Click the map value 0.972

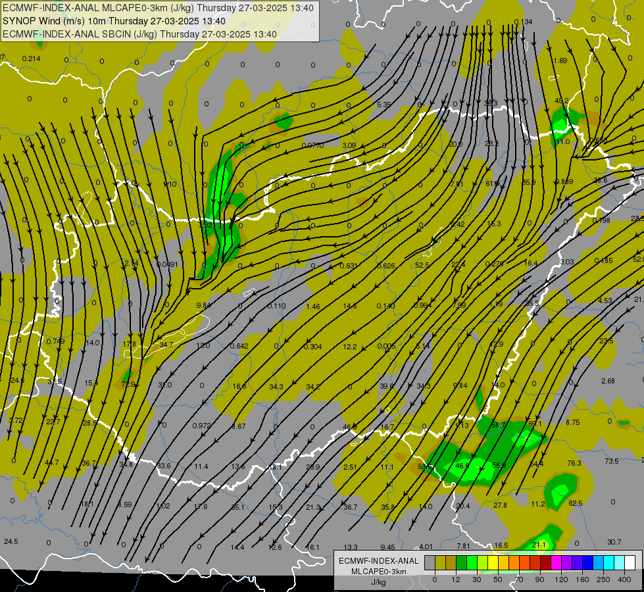(x=202, y=426)
